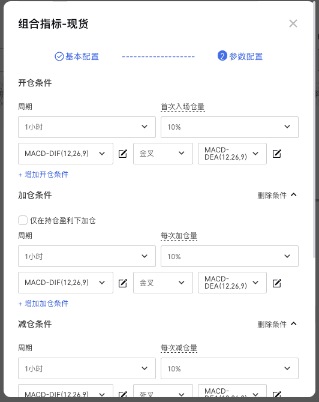The image size is (319, 402).
Task: Select the 参数配置 step
Action: pyautogui.click(x=240, y=56)
